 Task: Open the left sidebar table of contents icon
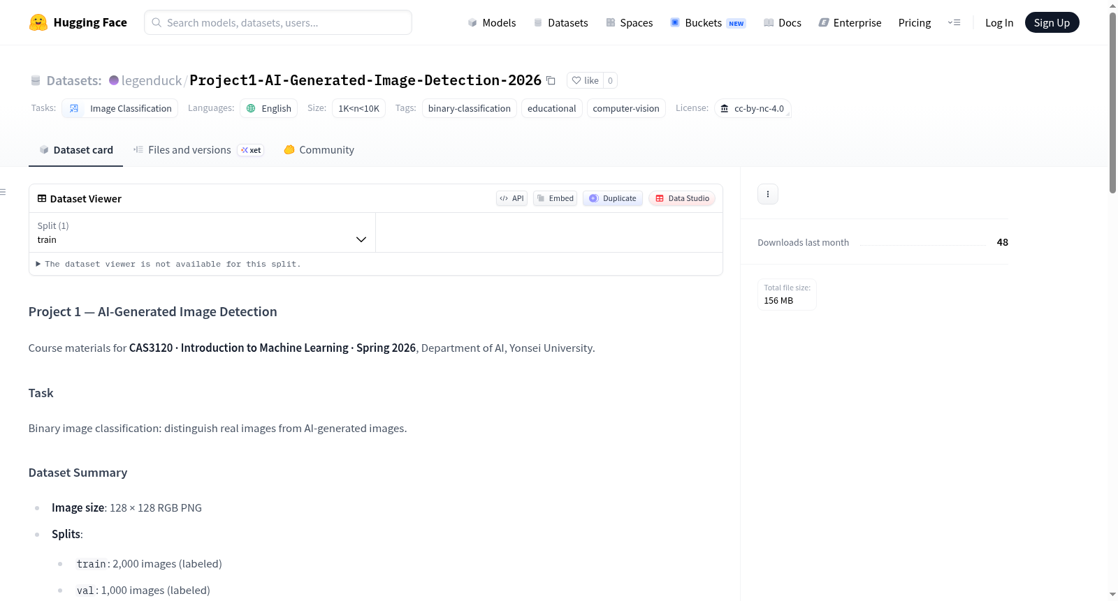tap(3, 192)
